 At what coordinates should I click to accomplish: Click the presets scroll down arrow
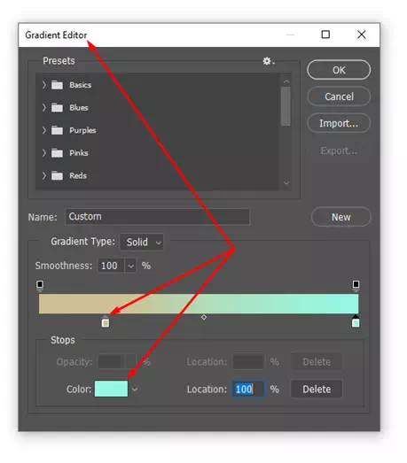[x=286, y=182]
